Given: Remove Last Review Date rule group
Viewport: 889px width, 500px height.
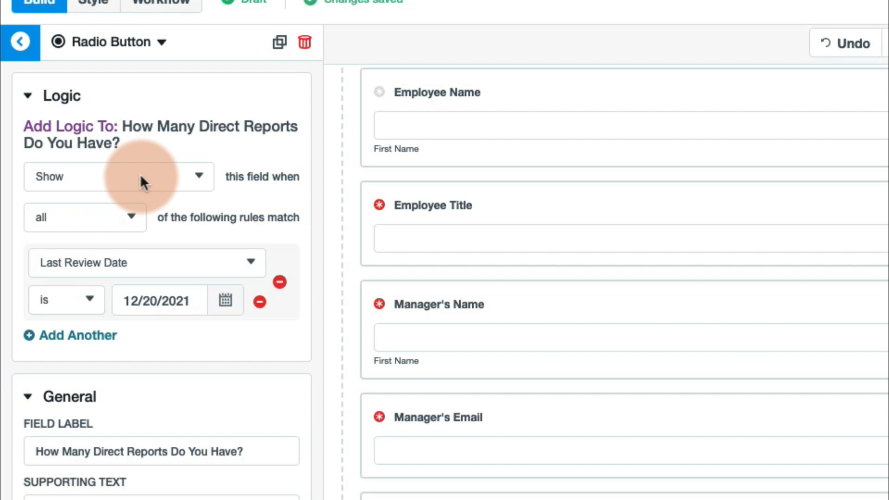Looking at the screenshot, I should pyautogui.click(x=280, y=282).
